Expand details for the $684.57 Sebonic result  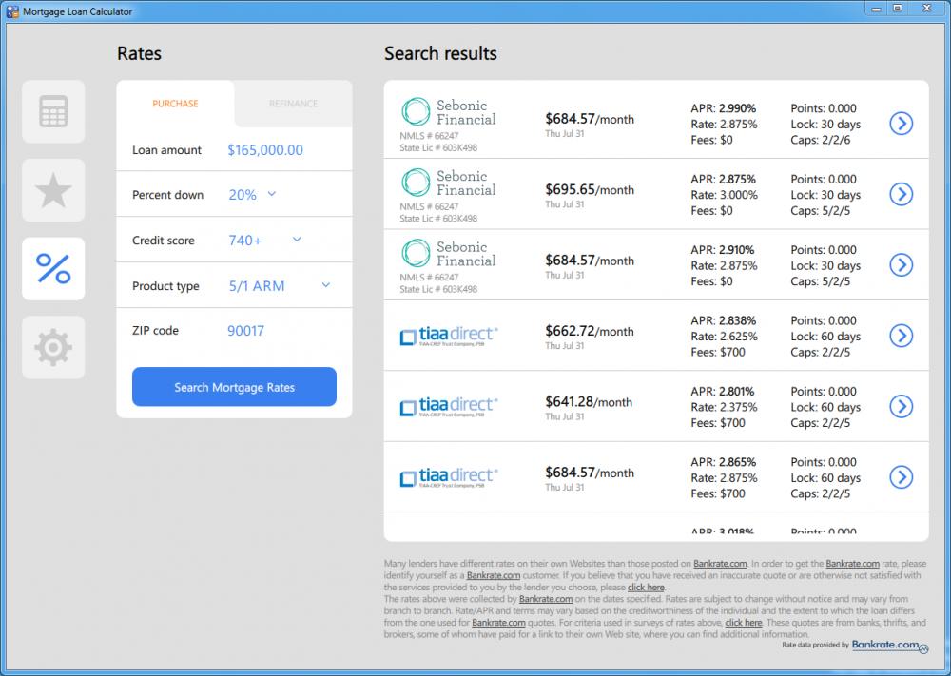(x=901, y=123)
